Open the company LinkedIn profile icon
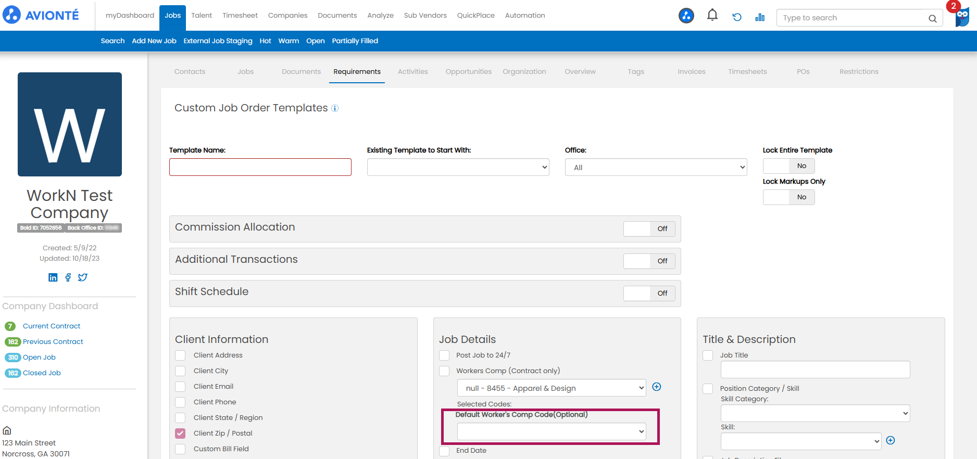Viewport: 977px width, 459px height. pyautogui.click(x=53, y=277)
